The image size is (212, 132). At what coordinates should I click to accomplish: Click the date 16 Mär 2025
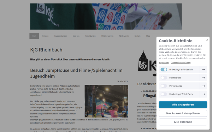[122, 81]
